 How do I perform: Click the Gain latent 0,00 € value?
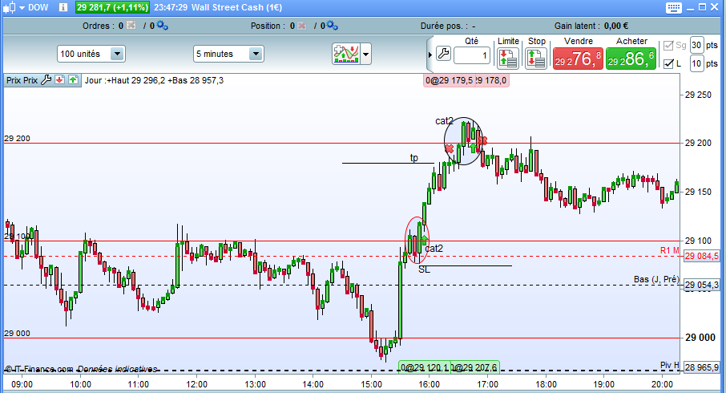(x=615, y=26)
